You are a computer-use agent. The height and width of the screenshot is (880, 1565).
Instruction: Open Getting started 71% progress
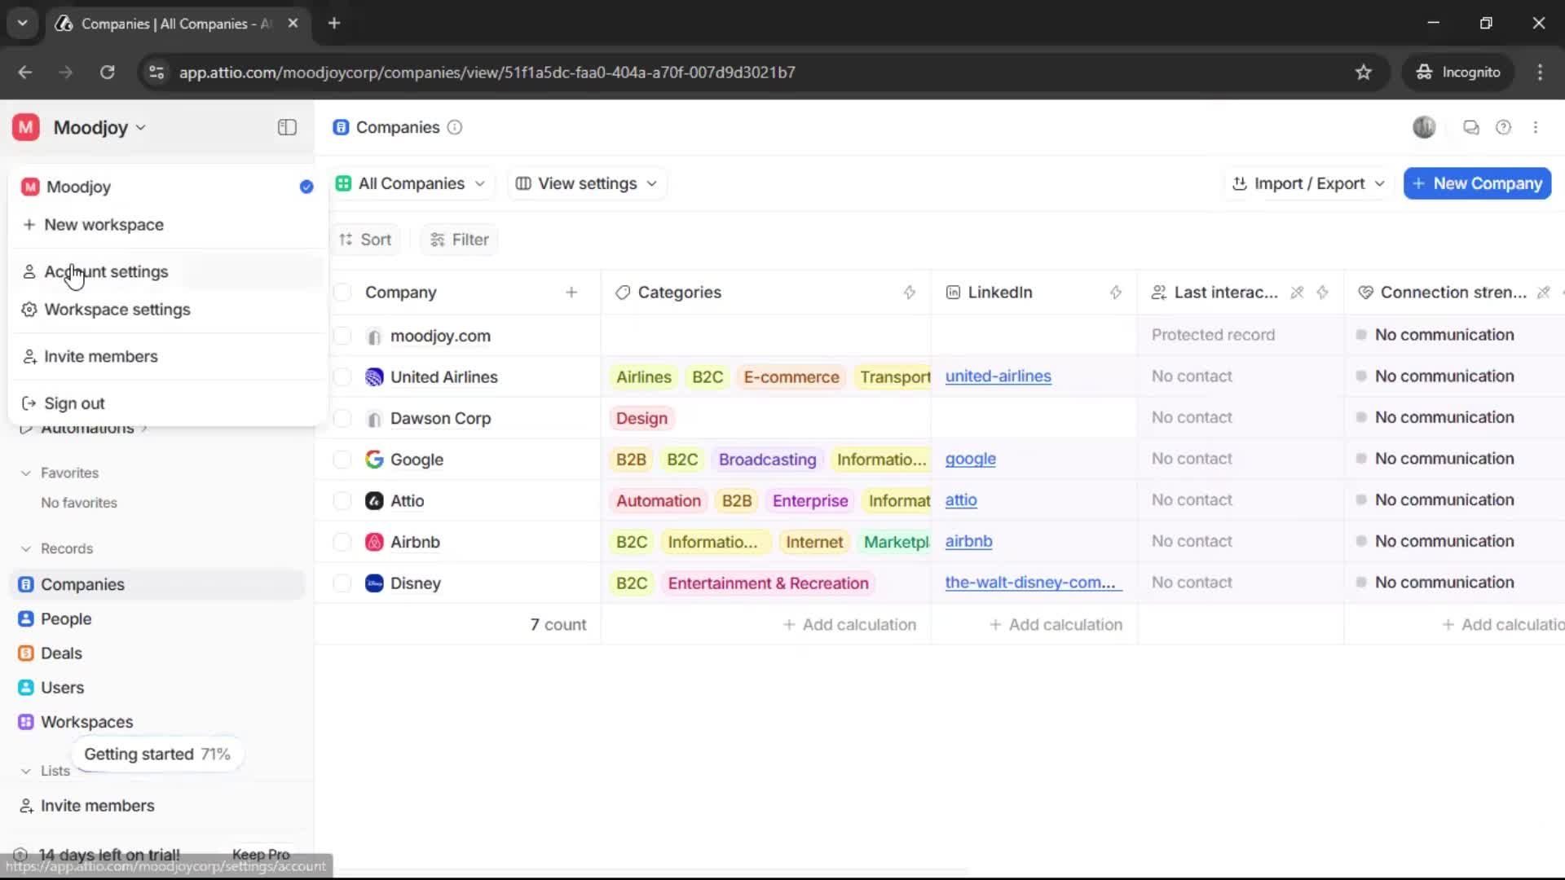[157, 755]
